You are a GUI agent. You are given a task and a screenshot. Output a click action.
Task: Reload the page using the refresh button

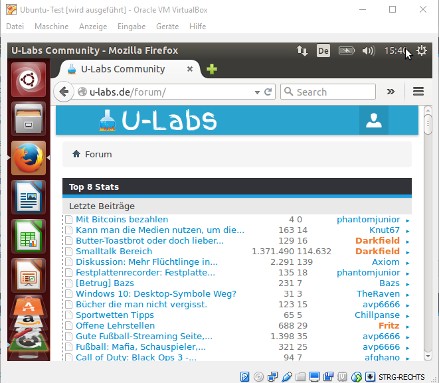tap(269, 92)
